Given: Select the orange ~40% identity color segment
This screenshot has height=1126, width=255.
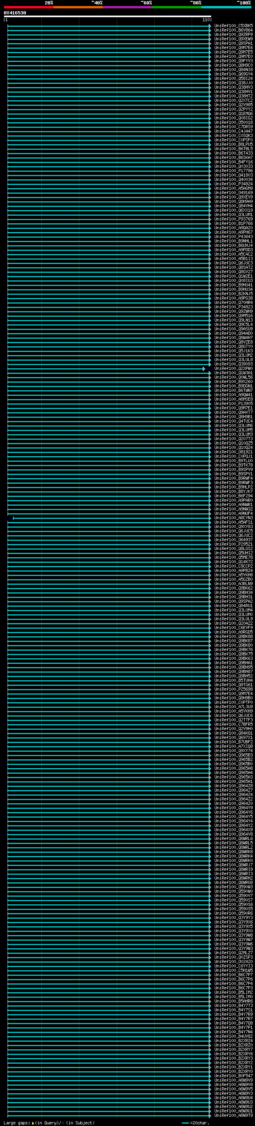Looking at the screenshot, I should coord(78,7).
